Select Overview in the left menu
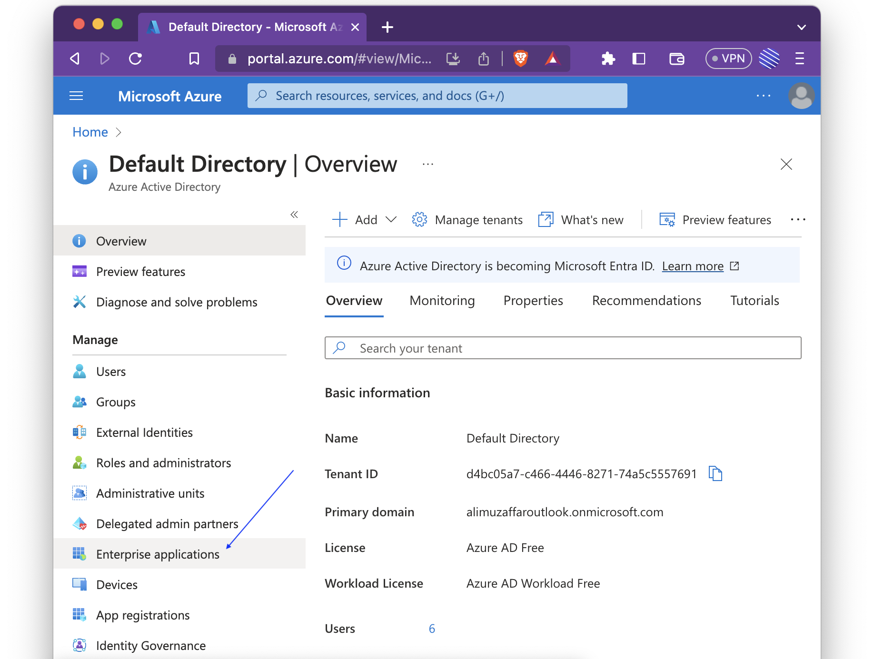The height and width of the screenshot is (659, 874). [179, 241]
